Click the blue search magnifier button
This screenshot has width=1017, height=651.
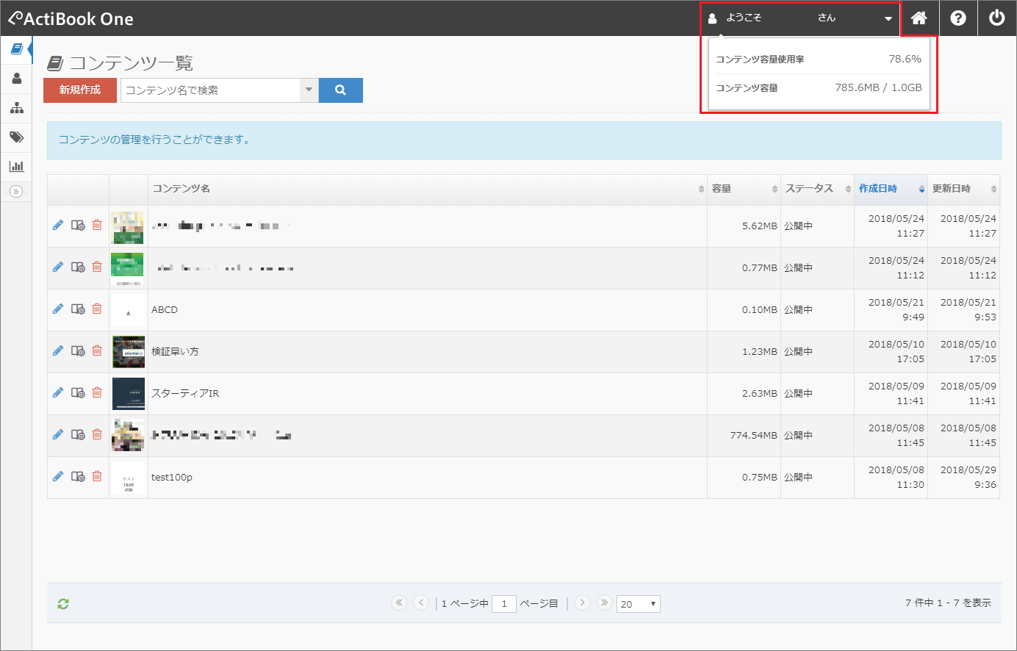[x=341, y=90]
